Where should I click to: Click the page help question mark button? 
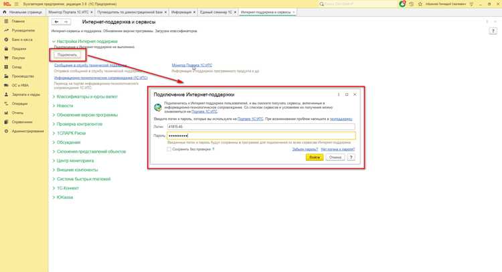pyautogui.click(x=493, y=31)
